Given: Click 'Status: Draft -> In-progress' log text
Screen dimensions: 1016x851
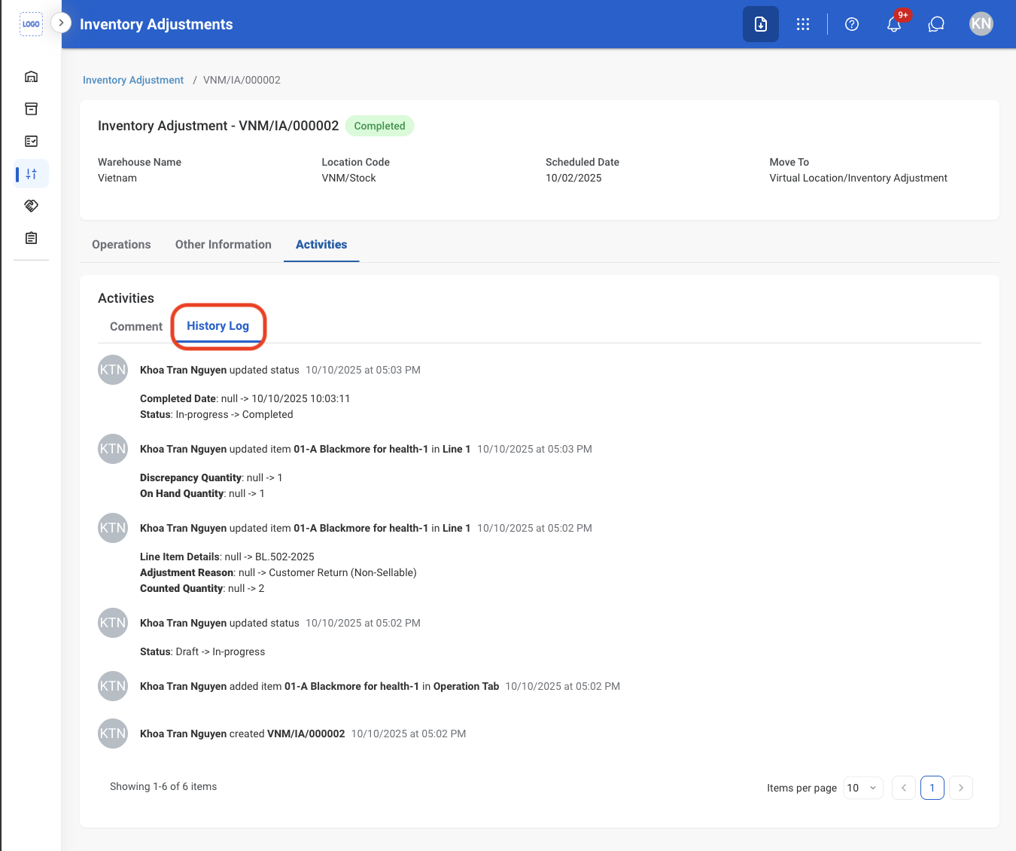Looking at the screenshot, I should (x=202, y=652).
